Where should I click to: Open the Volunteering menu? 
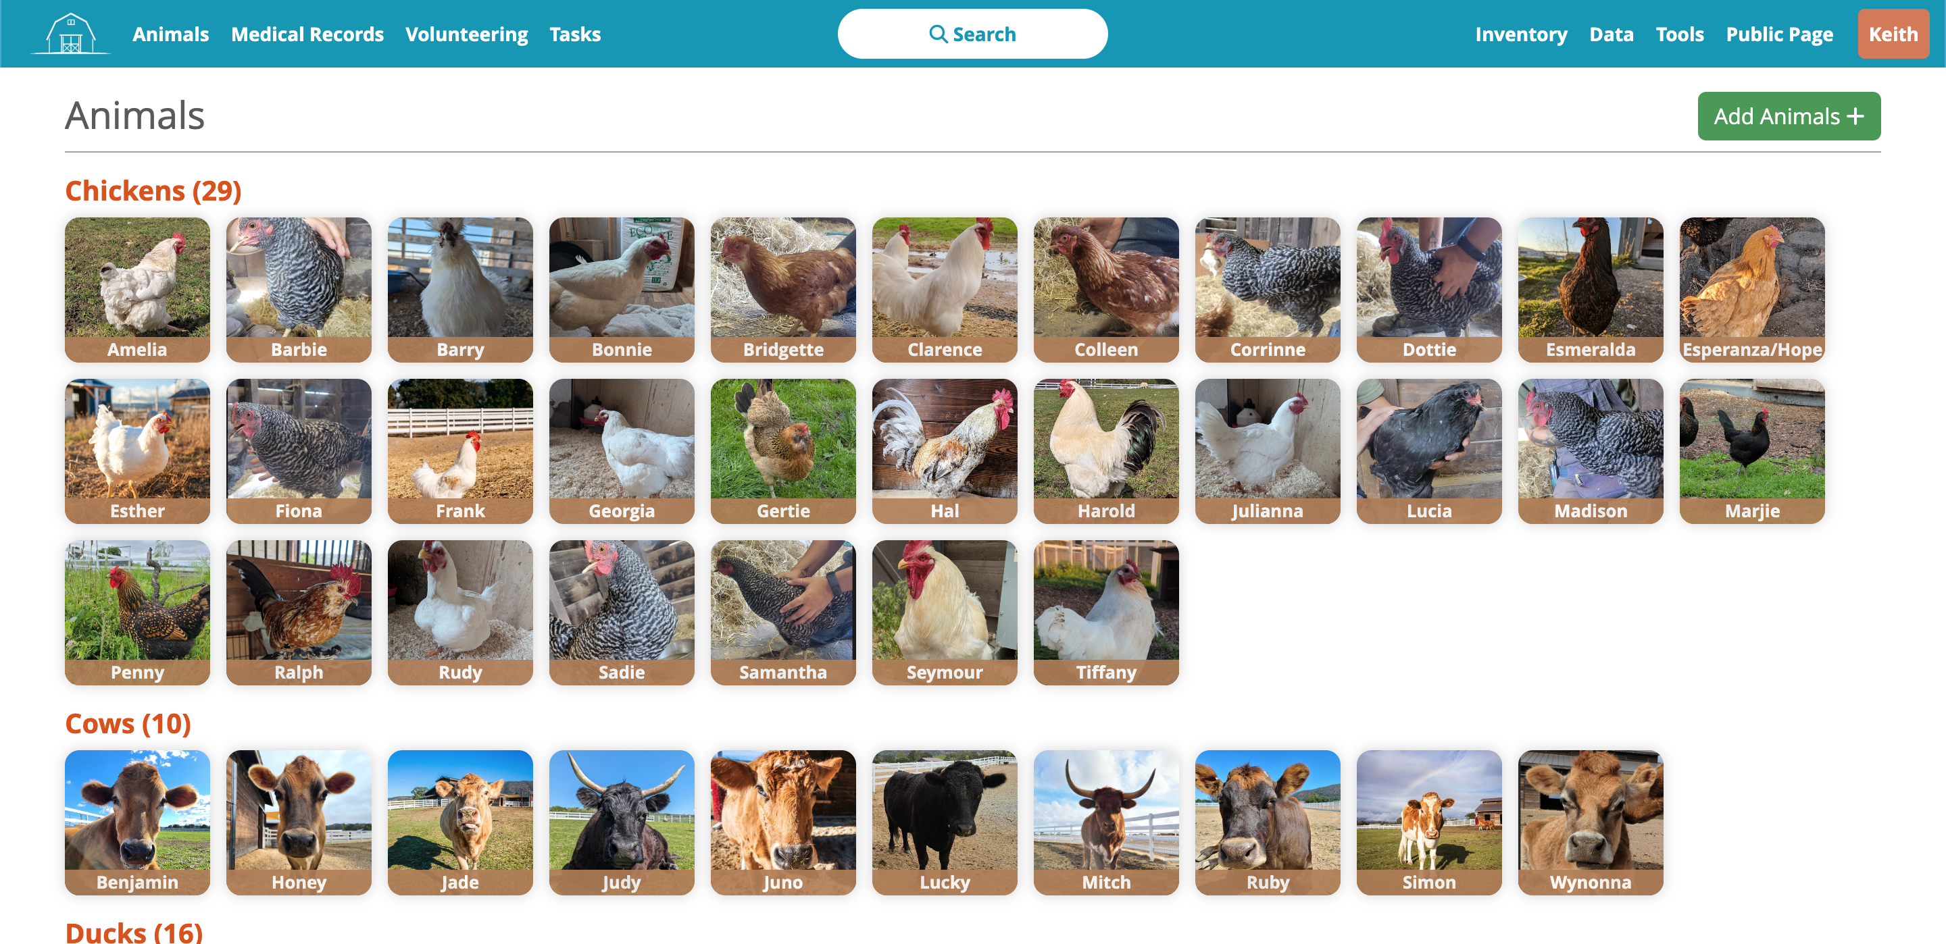tap(466, 34)
